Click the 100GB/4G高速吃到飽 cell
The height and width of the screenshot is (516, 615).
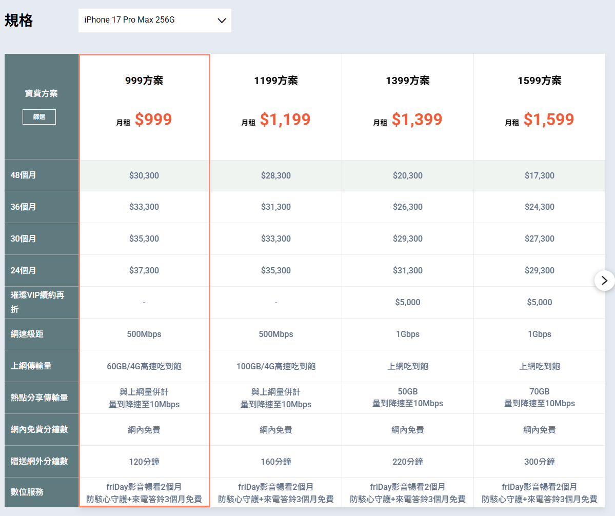[x=276, y=366]
